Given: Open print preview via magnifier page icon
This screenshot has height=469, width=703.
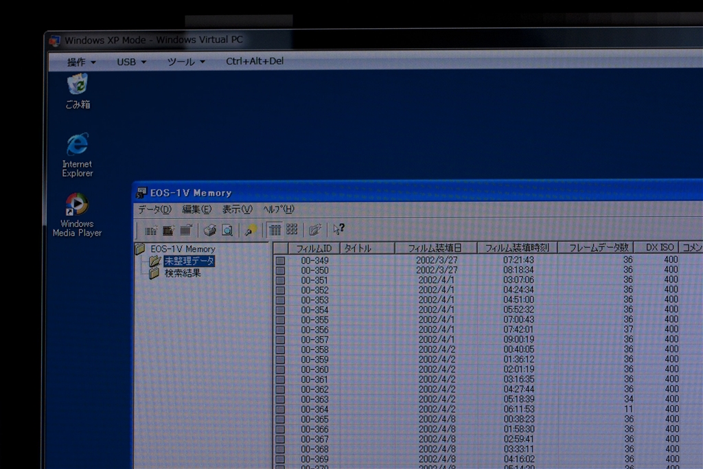Looking at the screenshot, I should (227, 230).
